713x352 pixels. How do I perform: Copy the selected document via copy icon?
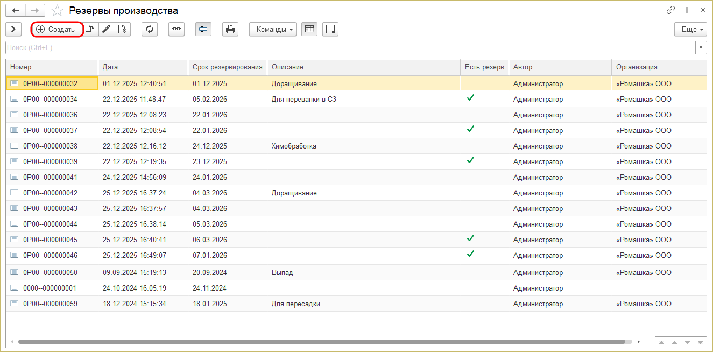(90, 29)
